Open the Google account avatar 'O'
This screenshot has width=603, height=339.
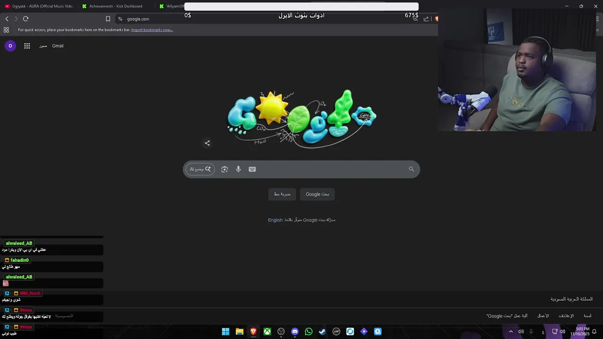10,46
